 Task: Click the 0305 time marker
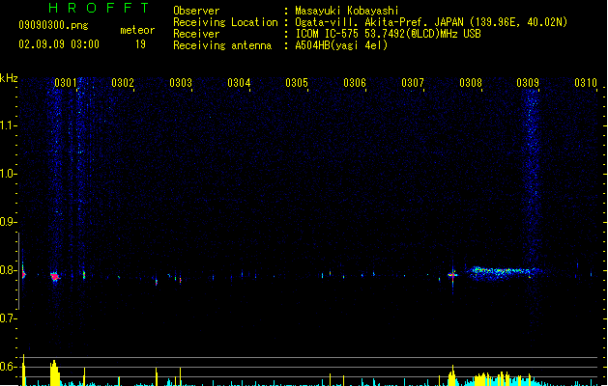click(x=297, y=83)
